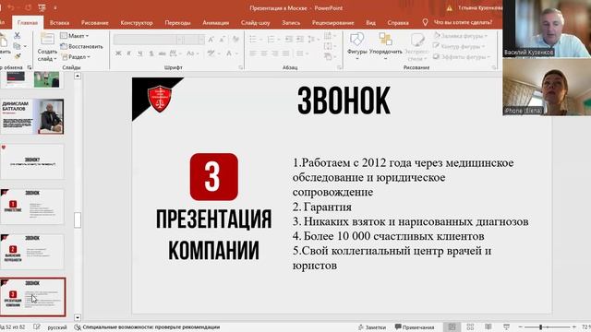
Task: Start slideshow from beginning via quick access icon
Action: click(42, 7)
